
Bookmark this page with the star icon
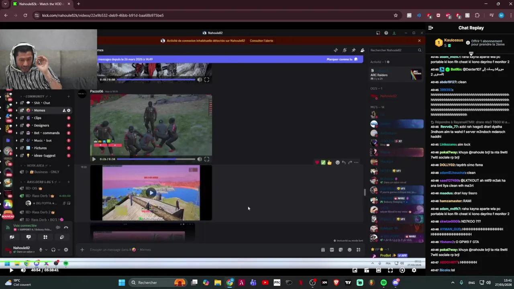pyautogui.click(x=396, y=15)
